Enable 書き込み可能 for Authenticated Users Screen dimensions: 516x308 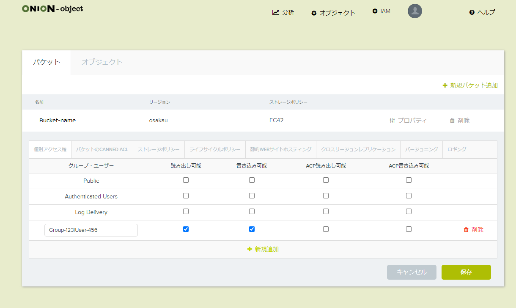click(252, 195)
